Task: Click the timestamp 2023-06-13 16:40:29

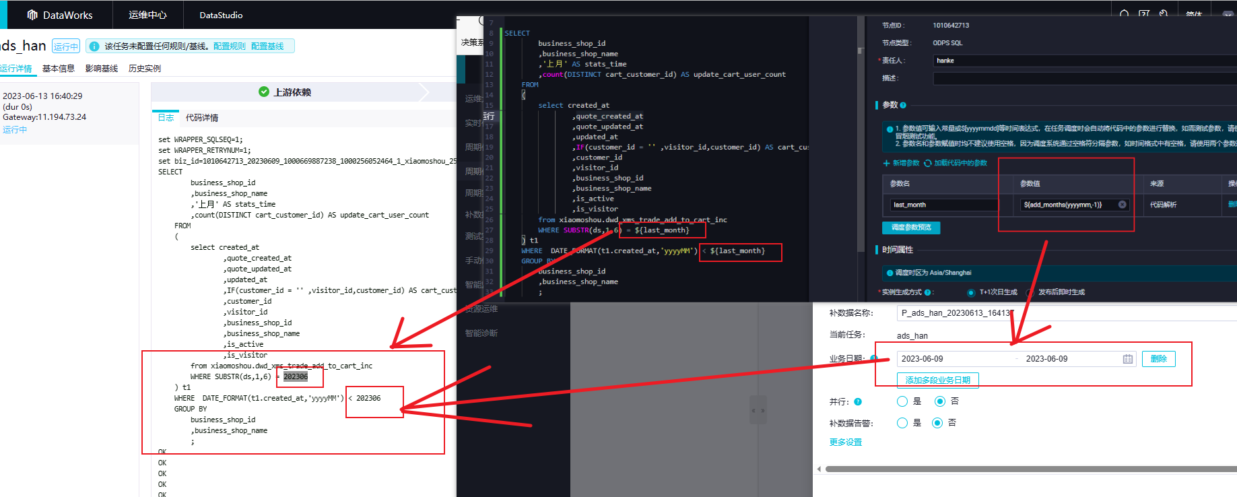Action: point(42,96)
